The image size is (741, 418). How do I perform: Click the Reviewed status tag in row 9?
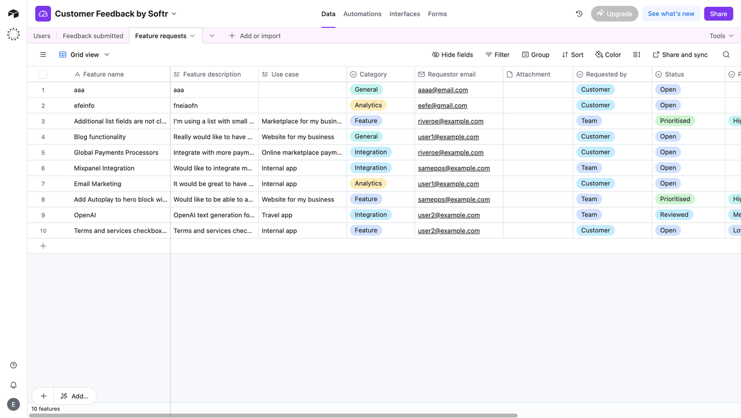point(674,214)
